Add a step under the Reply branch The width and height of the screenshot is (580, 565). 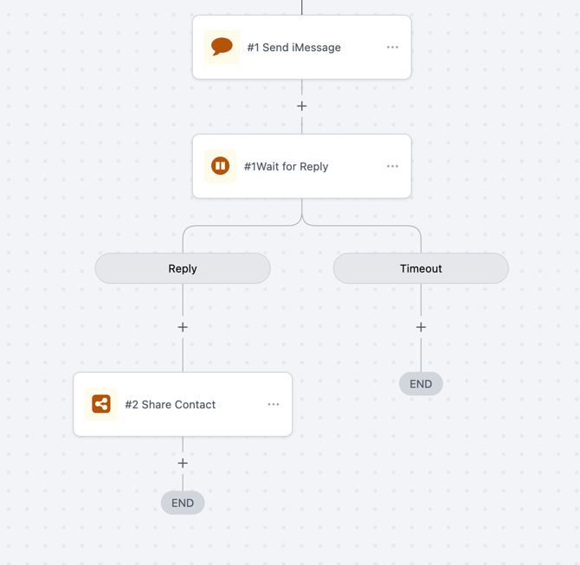(183, 327)
